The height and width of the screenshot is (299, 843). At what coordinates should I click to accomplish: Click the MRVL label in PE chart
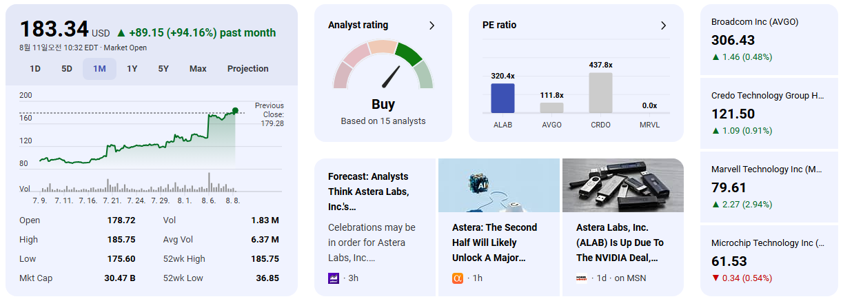(649, 125)
